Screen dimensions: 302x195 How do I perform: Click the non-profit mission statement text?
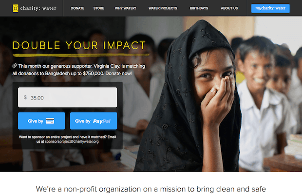151,189
